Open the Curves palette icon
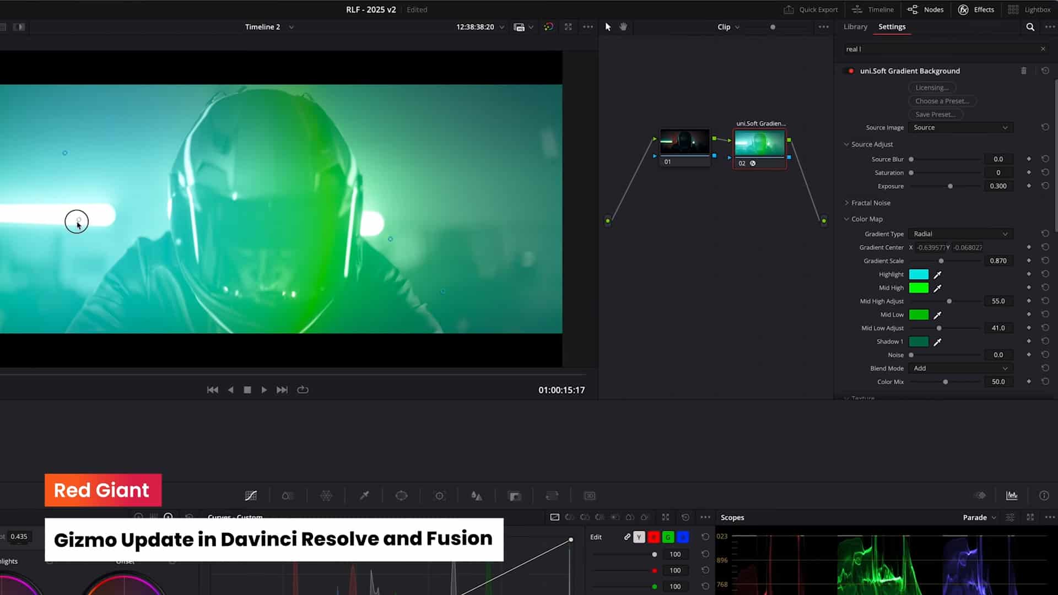This screenshot has width=1058, height=595. pyautogui.click(x=251, y=496)
